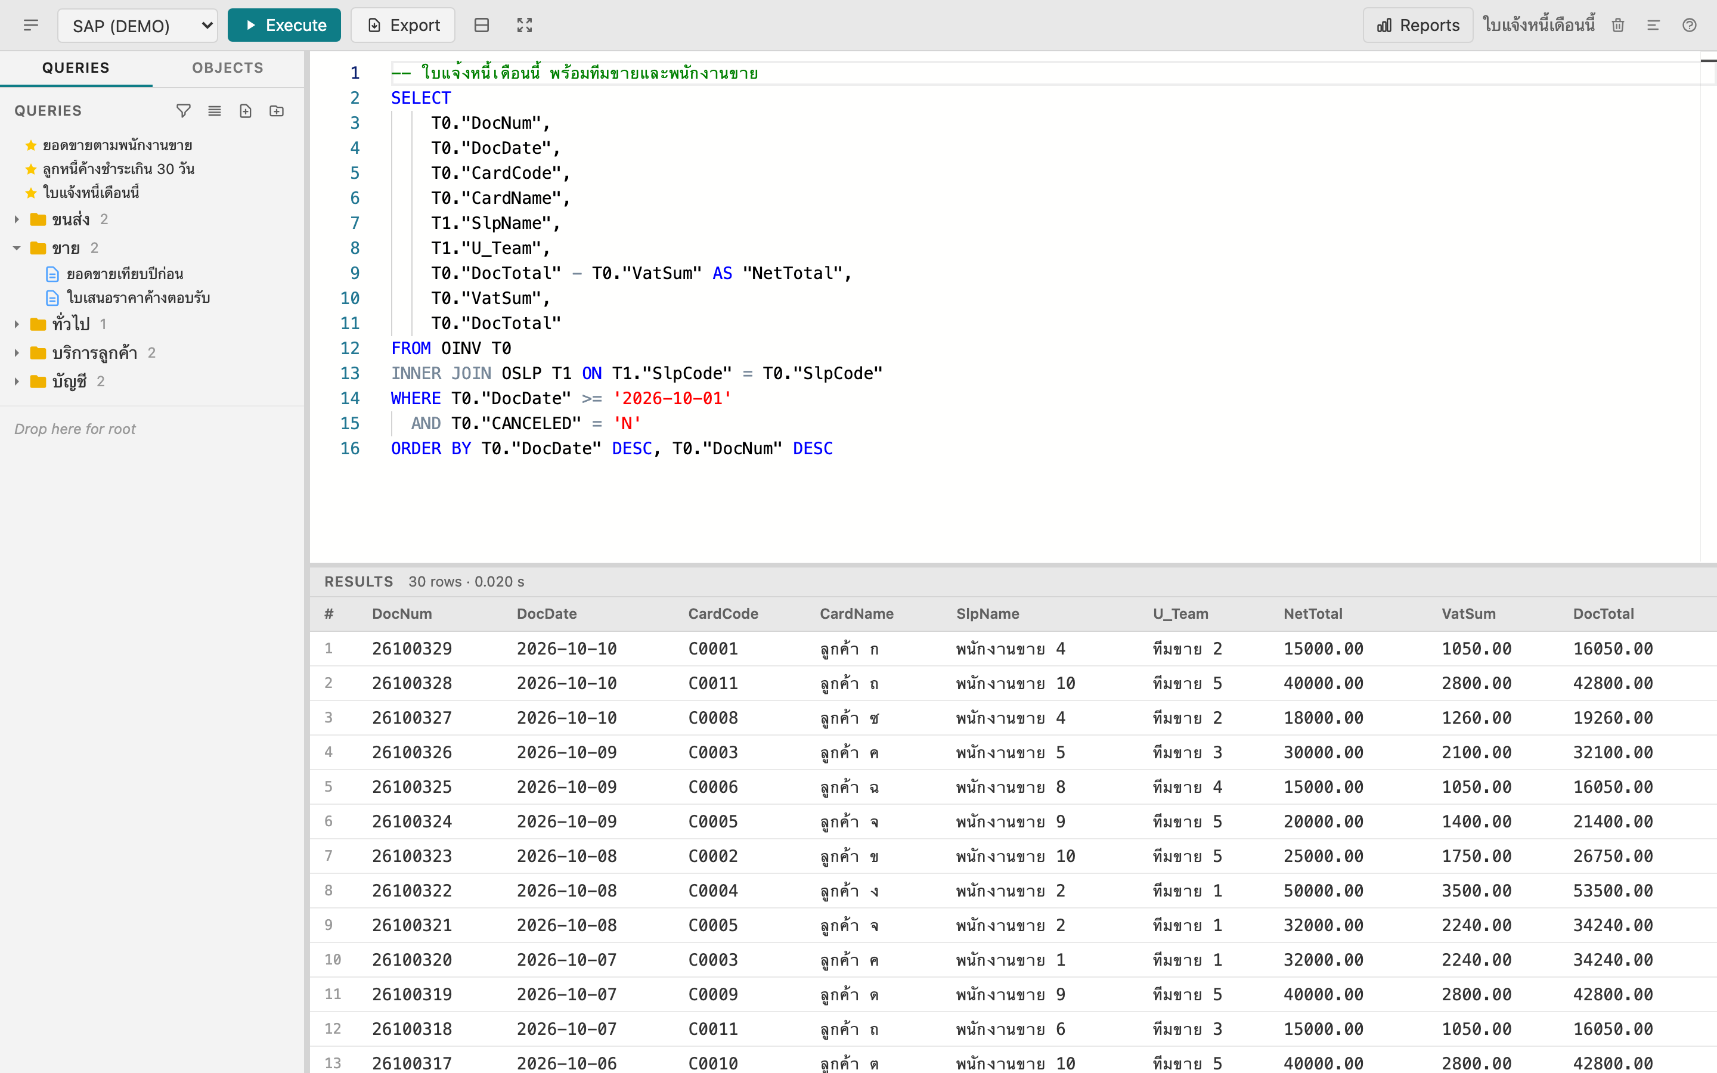Click the list view icon in QUERIES
The width and height of the screenshot is (1717, 1073).
(214, 111)
